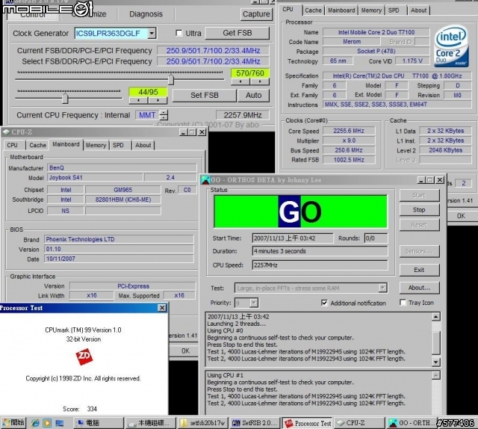The width and height of the screenshot is (478, 429).
Task: Click the MMT spinner up arrow
Action: tap(164, 113)
